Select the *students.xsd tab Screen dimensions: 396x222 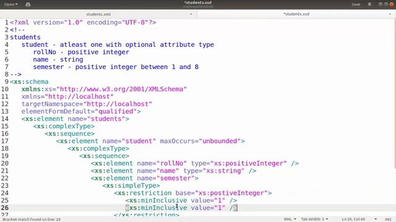(x=296, y=14)
